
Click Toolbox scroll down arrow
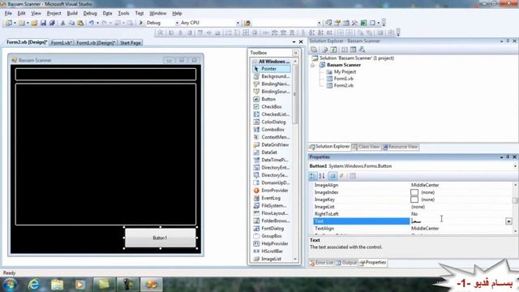point(295,260)
